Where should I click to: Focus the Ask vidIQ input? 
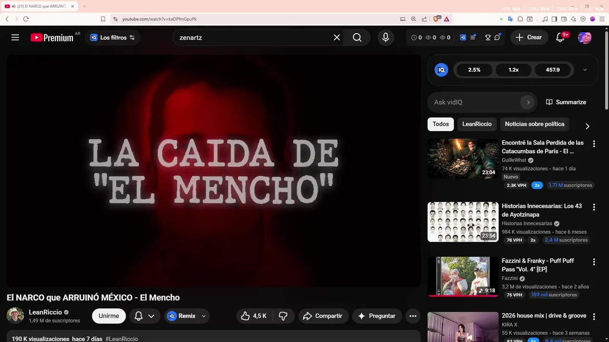[x=476, y=102]
